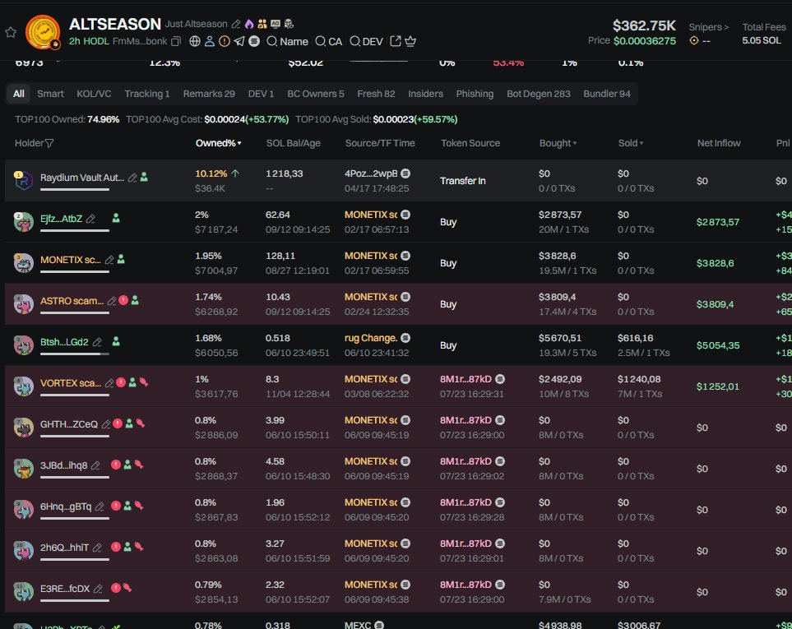Open the Holder column filter
The image size is (792, 629).
click(49, 143)
